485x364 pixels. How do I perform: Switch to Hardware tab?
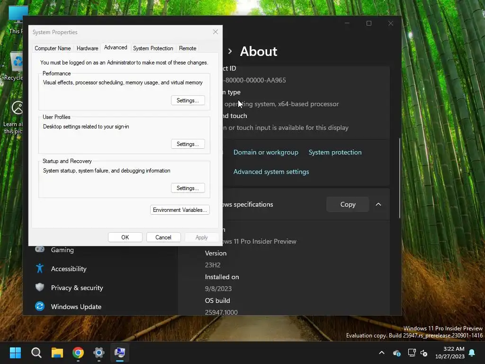87,48
